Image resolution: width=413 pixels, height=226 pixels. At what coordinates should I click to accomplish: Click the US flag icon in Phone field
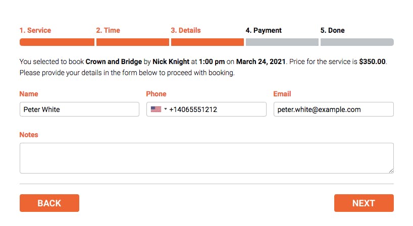pos(156,109)
